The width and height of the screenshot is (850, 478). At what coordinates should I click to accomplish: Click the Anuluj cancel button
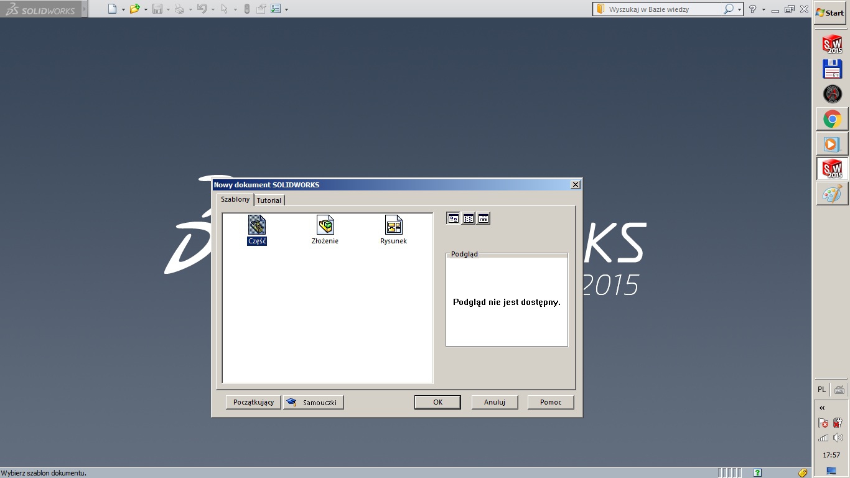pyautogui.click(x=495, y=402)
